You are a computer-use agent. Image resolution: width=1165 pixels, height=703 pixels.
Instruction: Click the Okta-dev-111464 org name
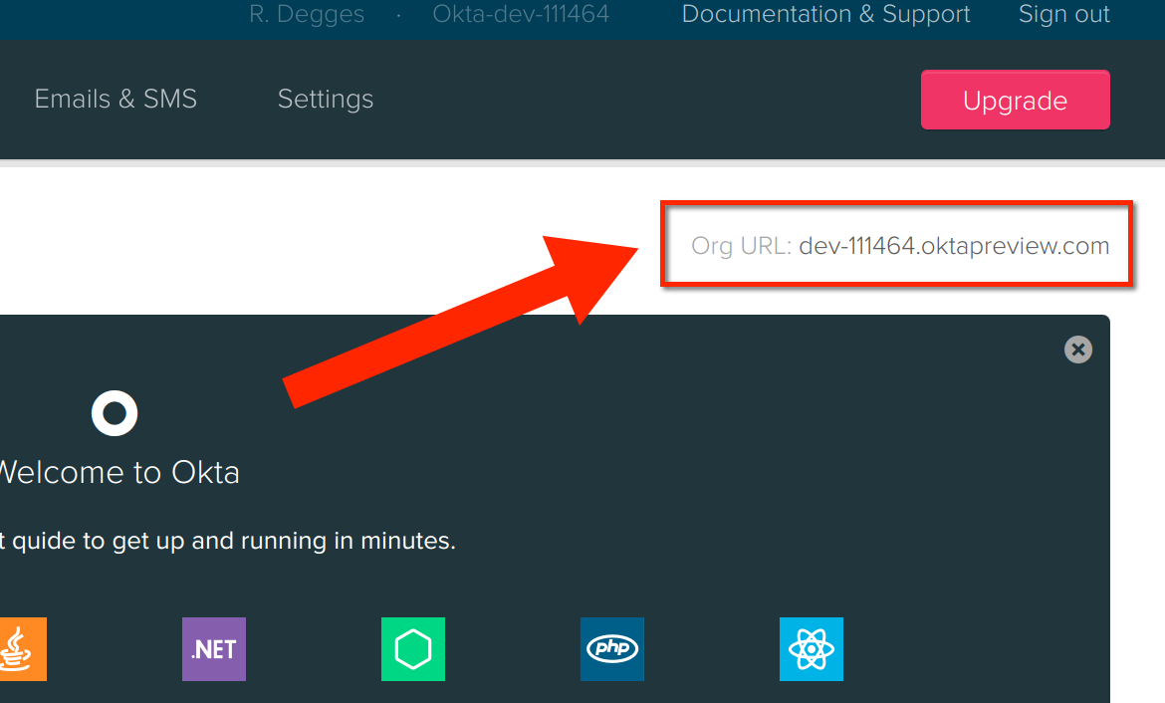click(x=521, y=15)
